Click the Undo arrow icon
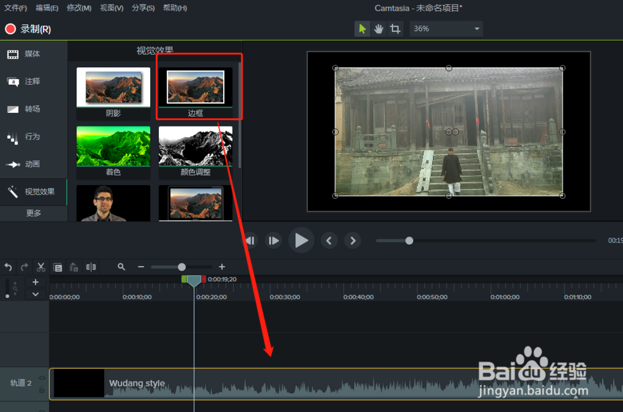 pyautogui.click(x=8, y=267)
